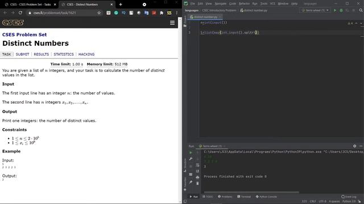This screenshot has height=204, width=364.
Task: Open the Chrome extensions puzzle icon
Action: [162, 12]
